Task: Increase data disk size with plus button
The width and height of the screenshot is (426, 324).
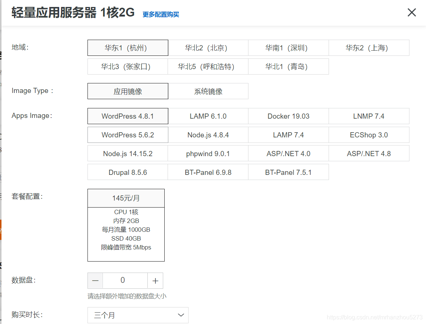Action: click(x=155, y=281)
